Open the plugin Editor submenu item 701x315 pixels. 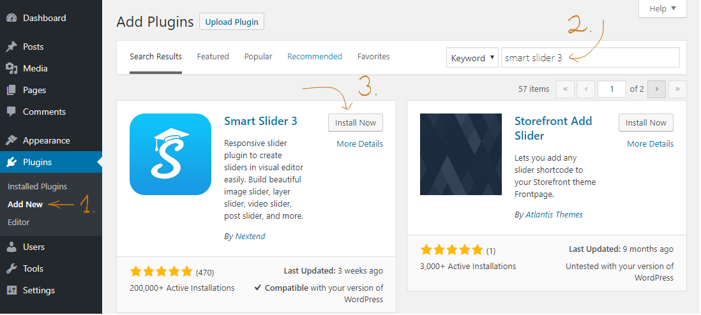(19, 222)
